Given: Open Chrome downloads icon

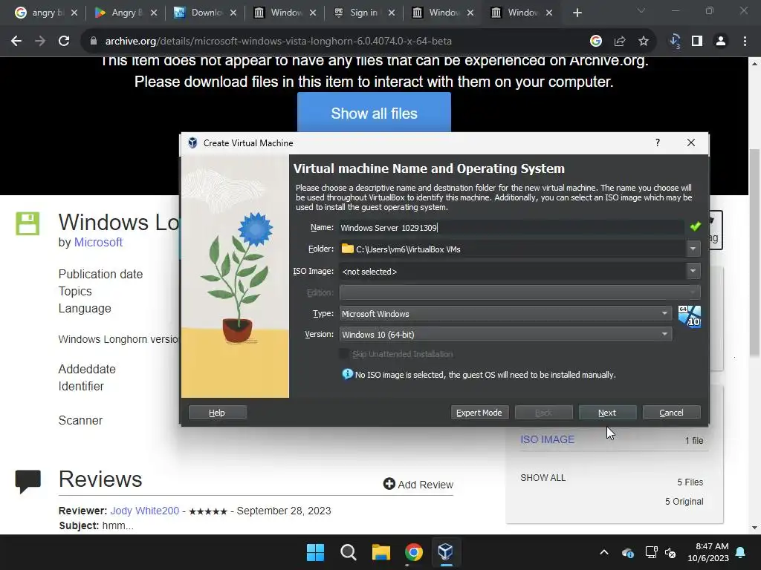Looking at the screenshot, I should [x=675, y=42].
